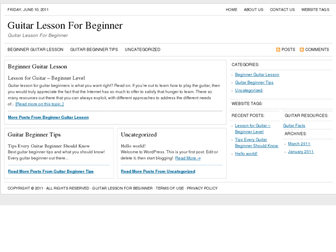Open Beginner Guitar Lesson category in sidebar
The width and height of the screenshot is (336, 252).
(x=257, y=74)
